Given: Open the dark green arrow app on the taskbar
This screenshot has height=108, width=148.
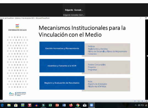Looking at the screenshot, I should click(x=43, y=105).
